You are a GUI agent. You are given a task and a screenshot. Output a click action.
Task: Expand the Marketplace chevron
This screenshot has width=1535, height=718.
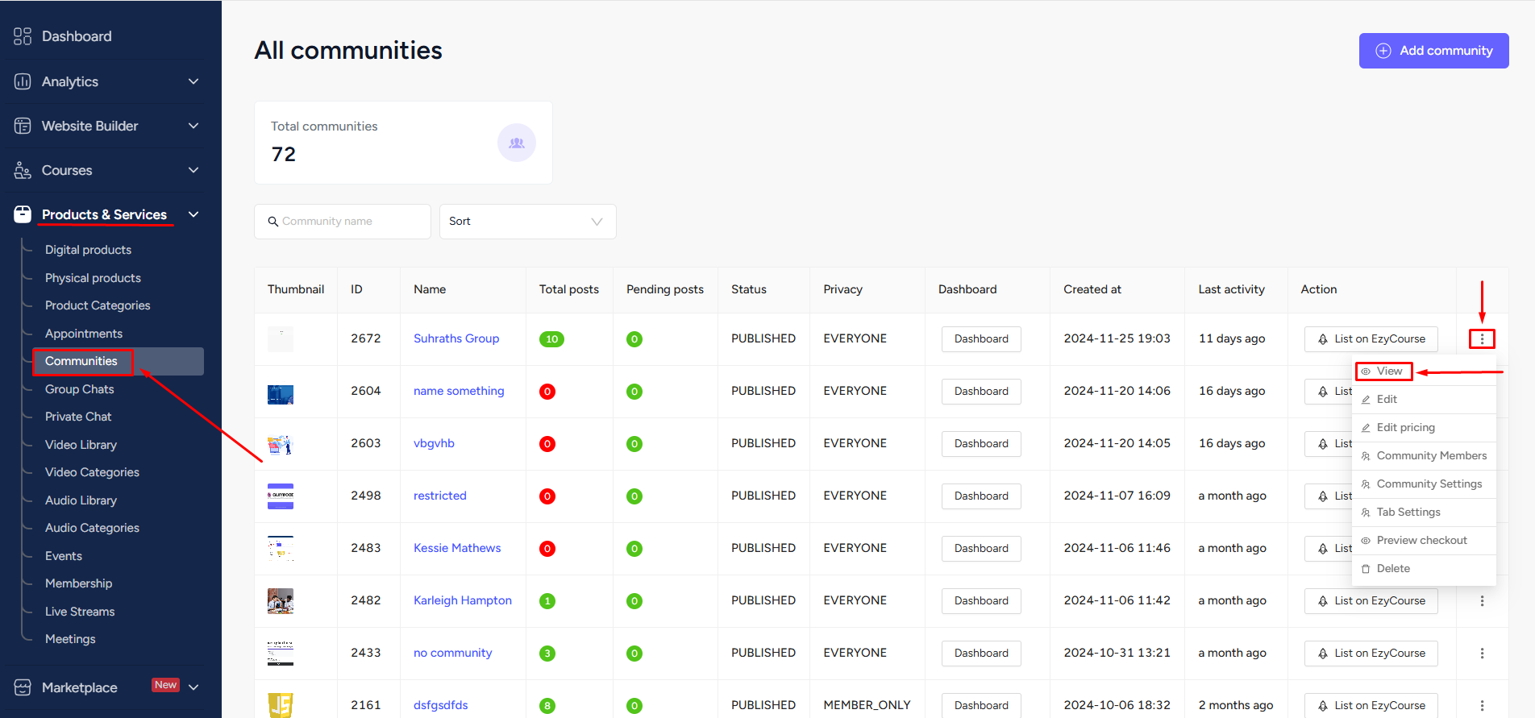click(x=193, y=687)
